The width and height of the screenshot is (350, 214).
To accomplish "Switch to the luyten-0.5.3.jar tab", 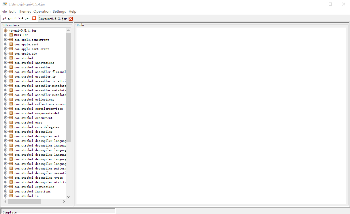I will [53, 19].
